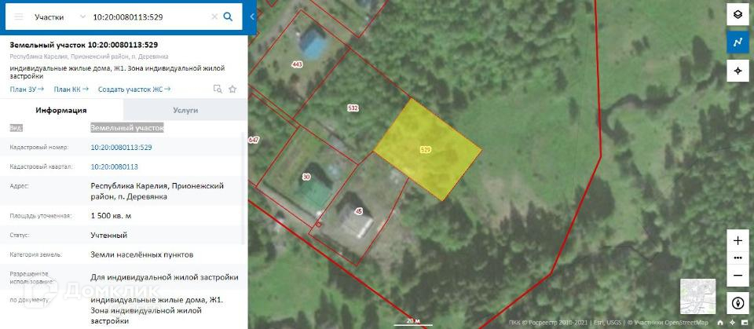The height and width of the screenshot is (329, 754).
Task: Open cadastral quarter 10:20:0080113 link
Action: pos(115,167)
